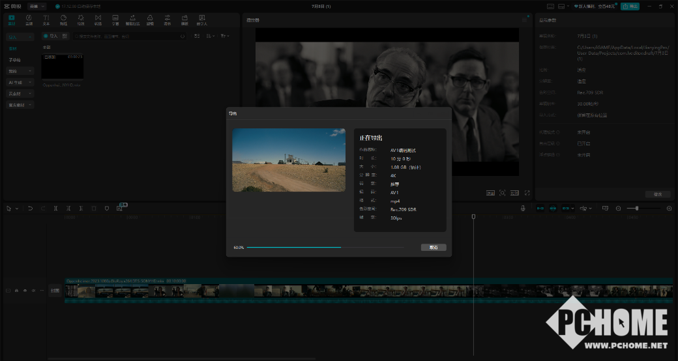Click the QR code icon next to import

pyautogui.click(x=65, y=36)
